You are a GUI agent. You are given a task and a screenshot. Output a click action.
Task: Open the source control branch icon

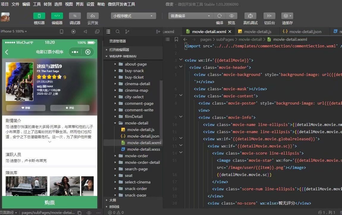coord(127,32)
